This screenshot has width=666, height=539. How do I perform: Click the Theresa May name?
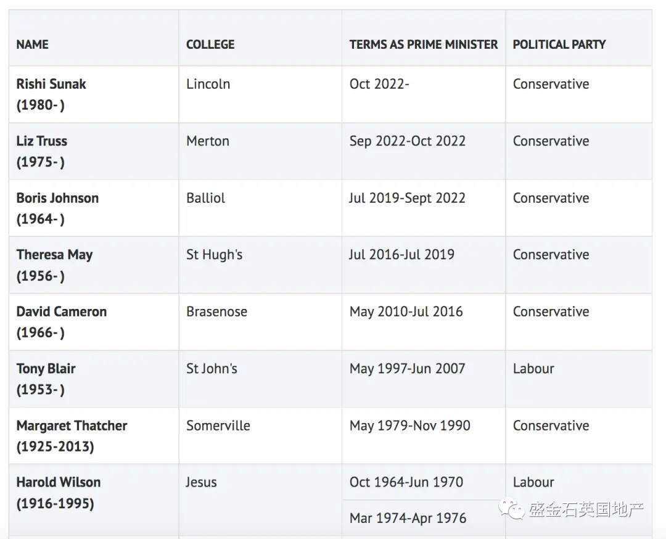54,255
